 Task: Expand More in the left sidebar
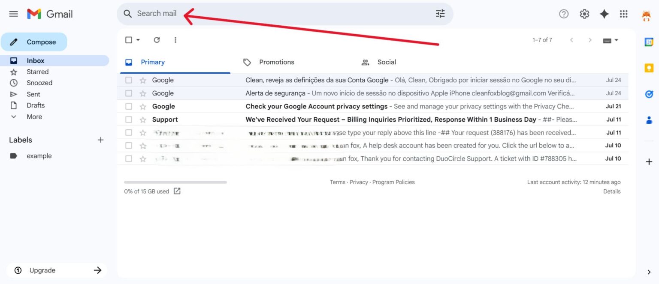pyautogui.click(x=34, y=117)
